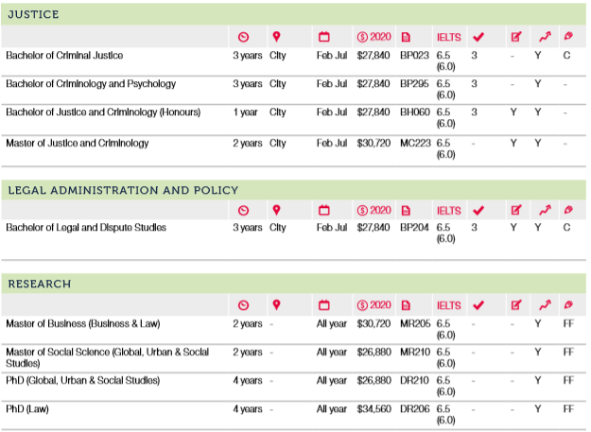Viewport: 591px width, 432px height.
Task: Open Bachelor of Criminology and Psychology
Action: (91, 84)
